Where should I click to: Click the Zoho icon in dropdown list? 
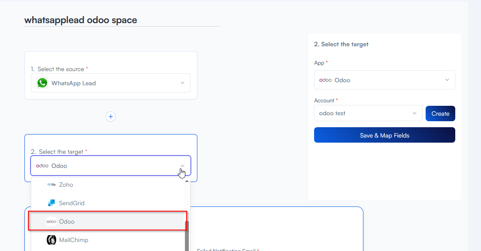point(51,185)
